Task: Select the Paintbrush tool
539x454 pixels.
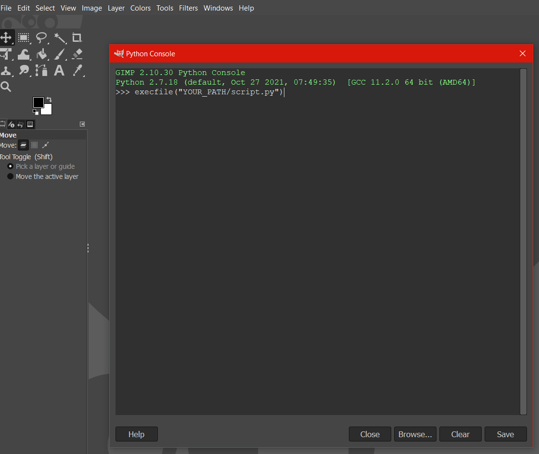Action: (x=60, y=54)
